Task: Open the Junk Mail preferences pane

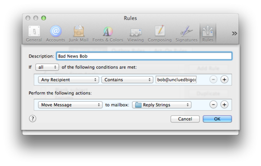Action: pos(78,34)
